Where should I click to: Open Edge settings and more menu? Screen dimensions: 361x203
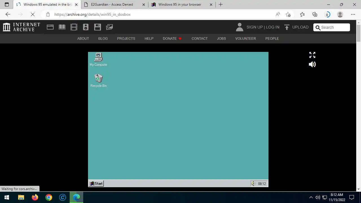(x=353, y=14)
